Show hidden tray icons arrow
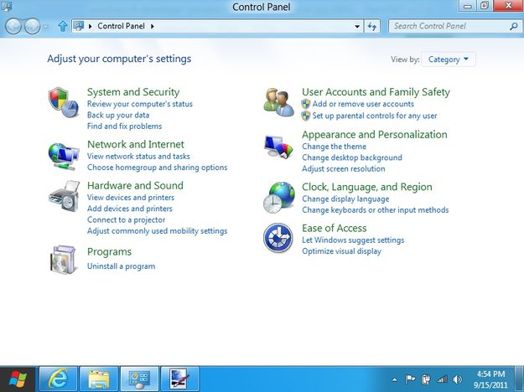The width and height of the screenshot is (524, 392). [394, 379]
